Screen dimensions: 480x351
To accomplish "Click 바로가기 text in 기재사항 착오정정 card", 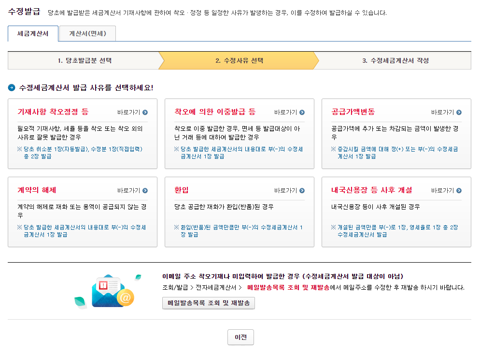I will pos(128,112).
